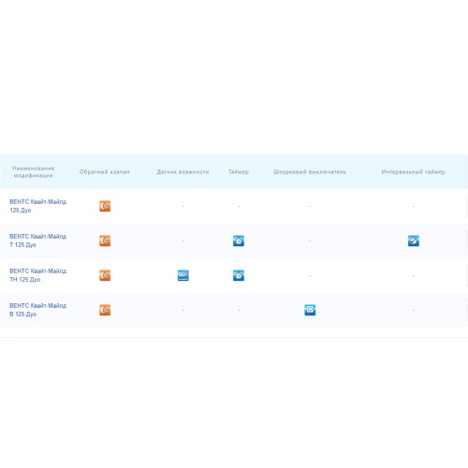Click the Таймер column header
Viewport: 468px width, 468px height.
[239, 171]
